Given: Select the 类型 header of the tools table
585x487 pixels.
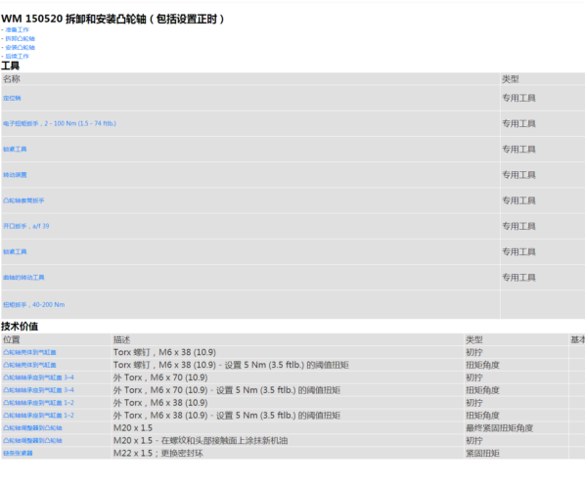Looking at the screenshot, I should (x=543, y=79).
